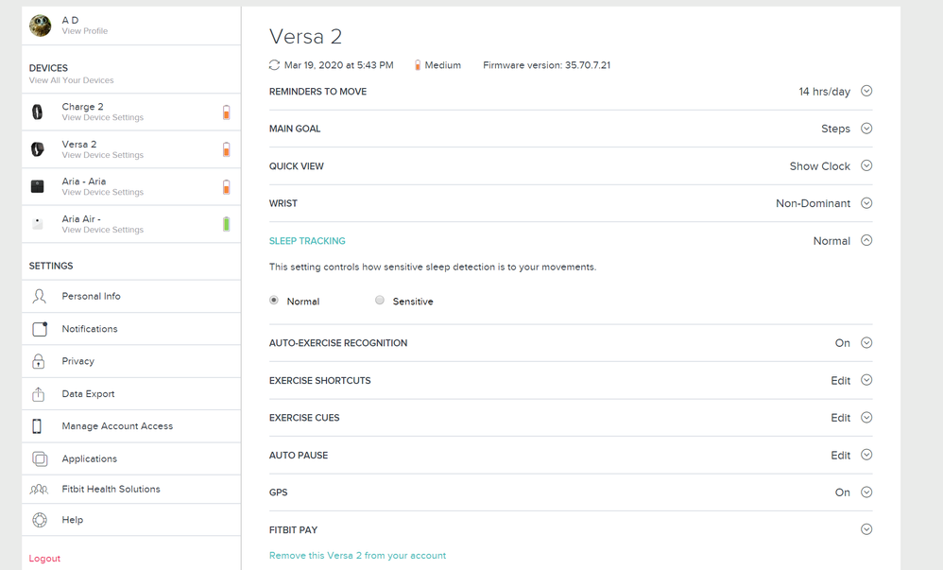Click REMINDERS TO MOVE row label

pos(317,92)
